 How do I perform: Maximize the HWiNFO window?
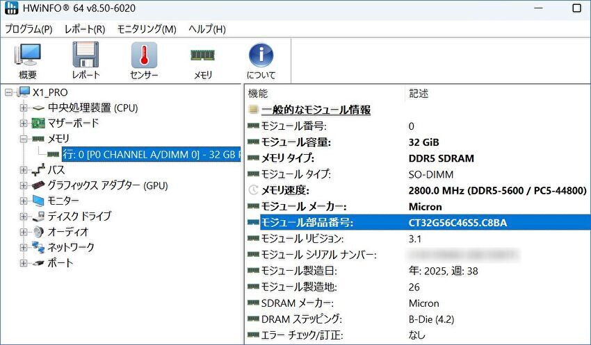pos(576,8)
